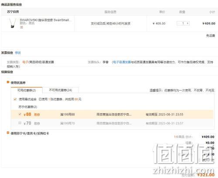Image resolution: width=218 pixels, height=178 pixels.
Task: Open the 电子普通发票 blue link
Action: point(122,62)
